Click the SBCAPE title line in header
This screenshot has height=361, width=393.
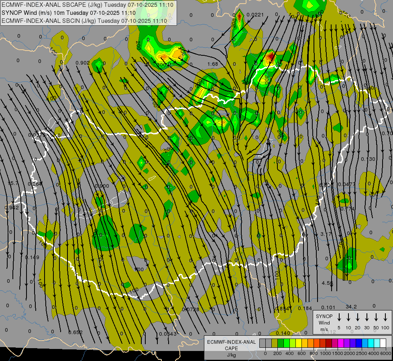point(87,5)
